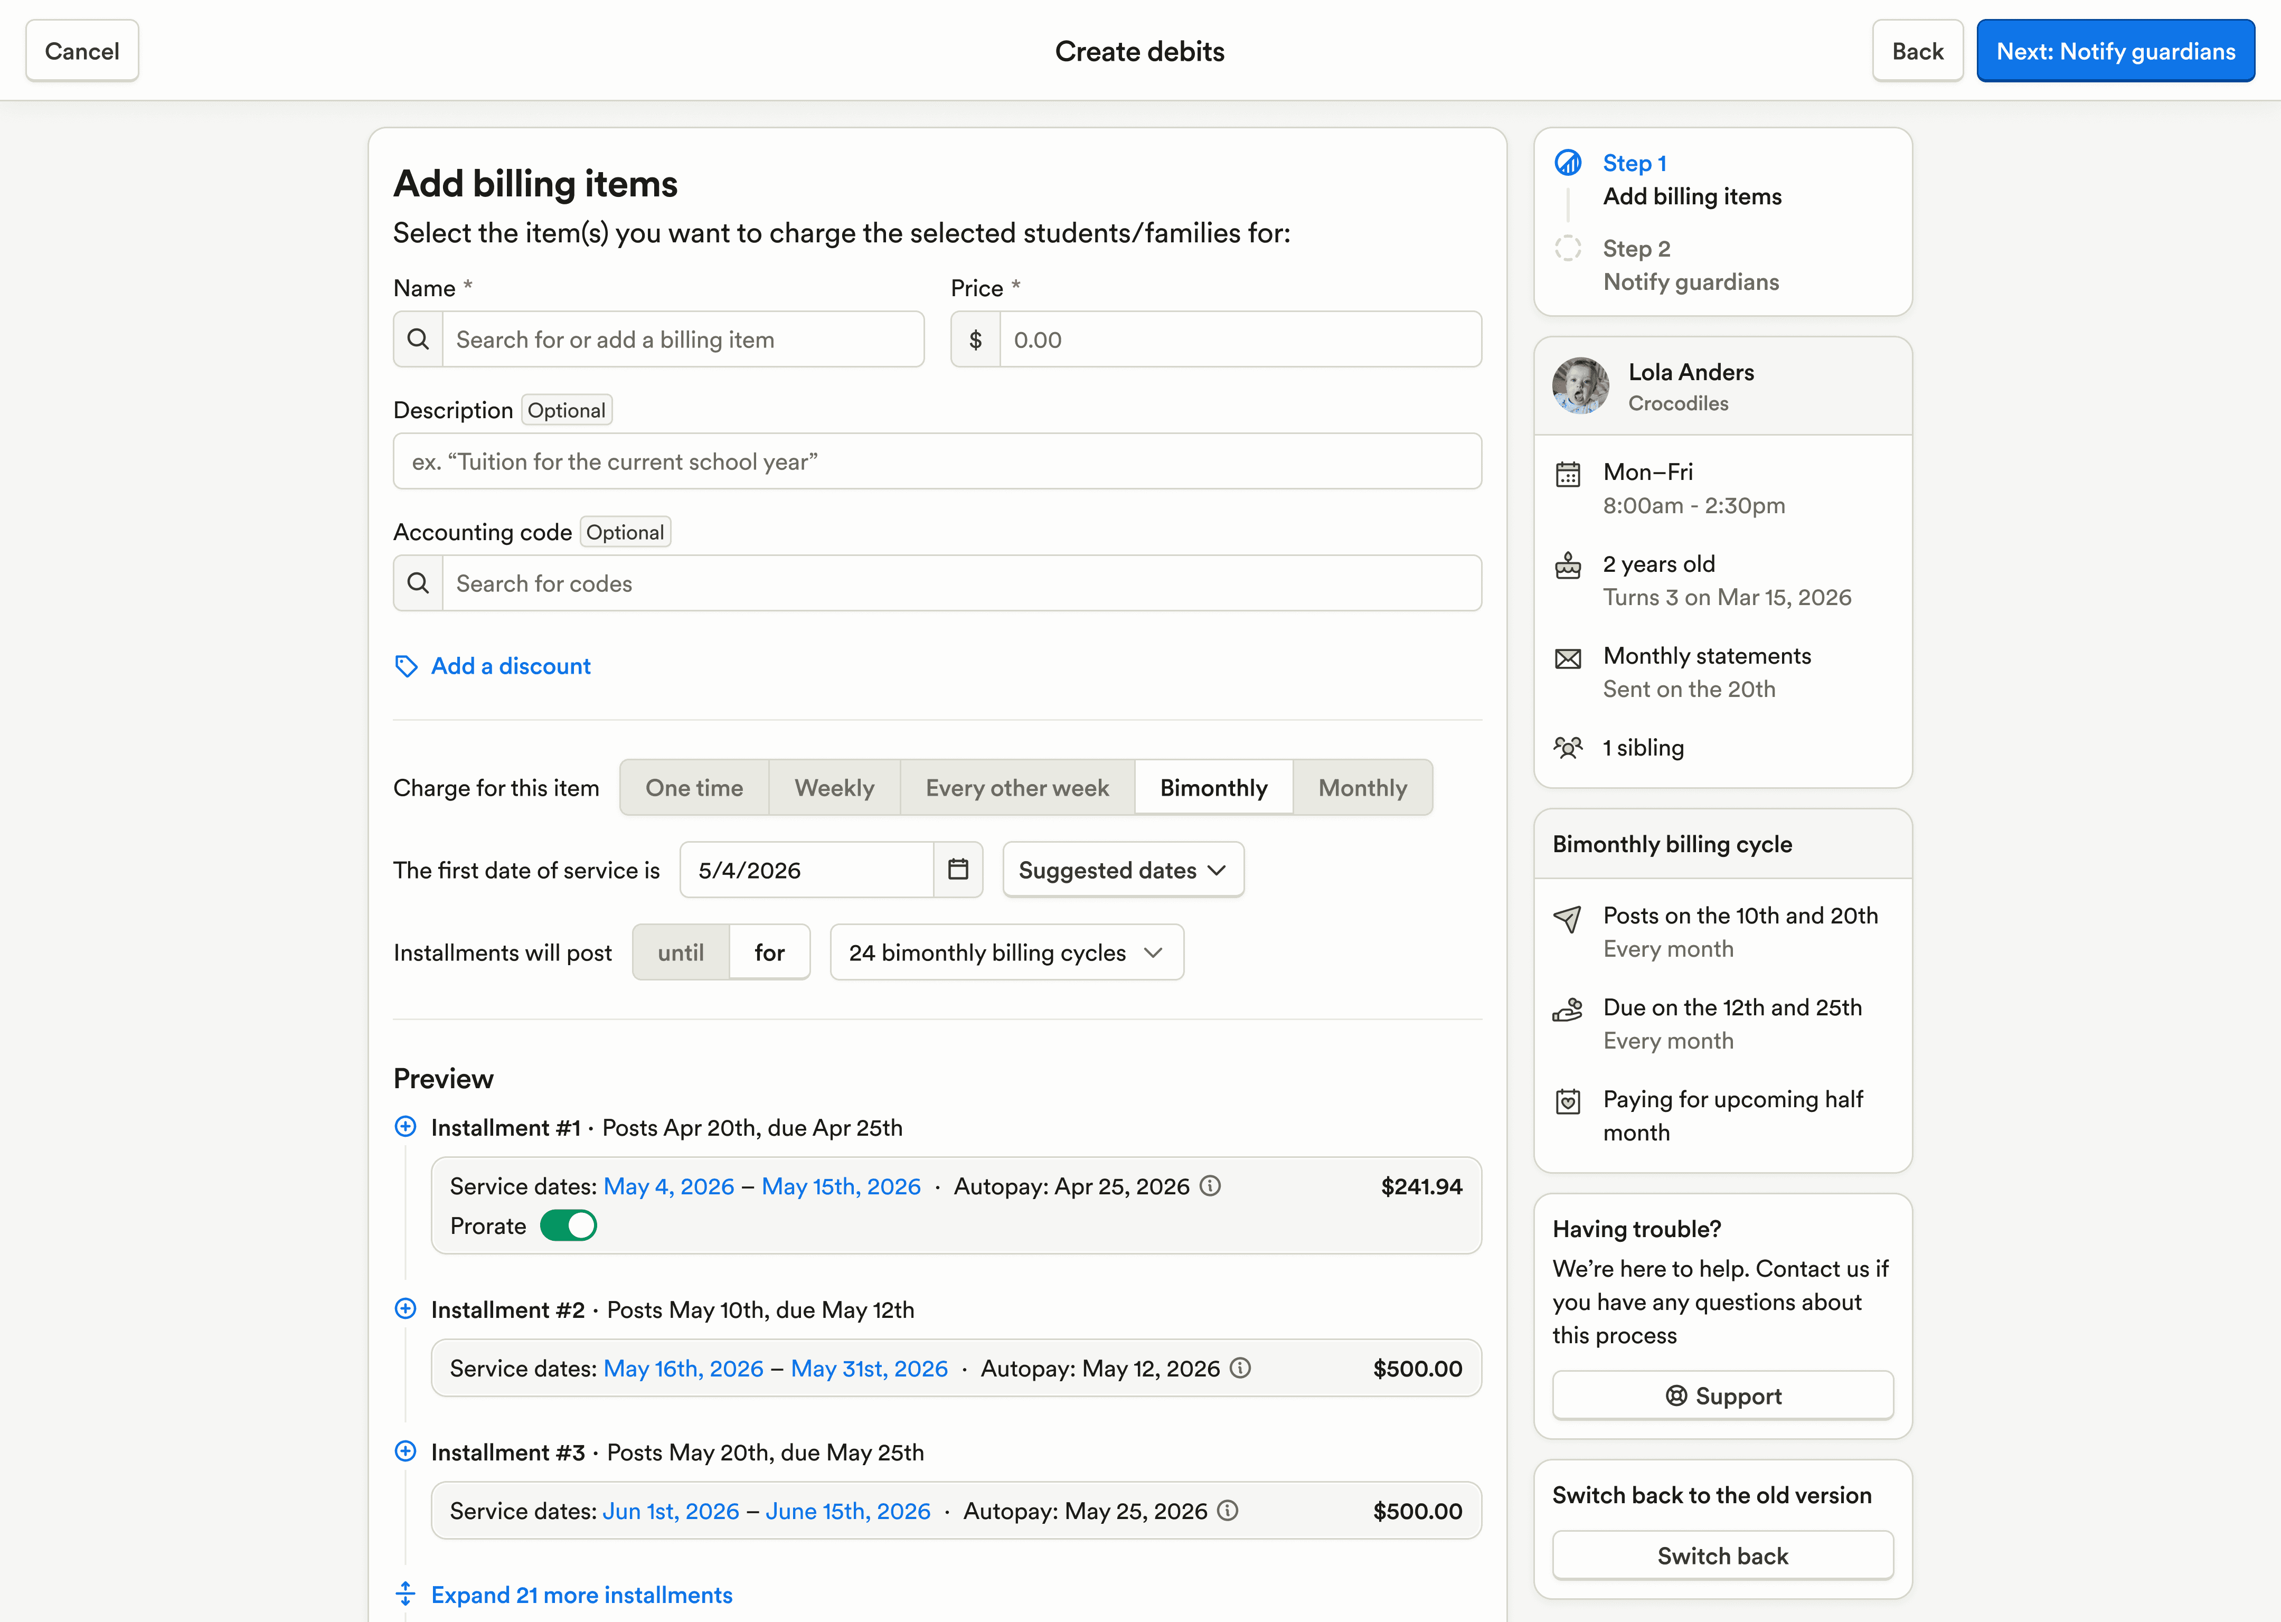2281x1622 pixels.
Task: Click the plus icon for Installment #1
Action: click(406, 1127)
